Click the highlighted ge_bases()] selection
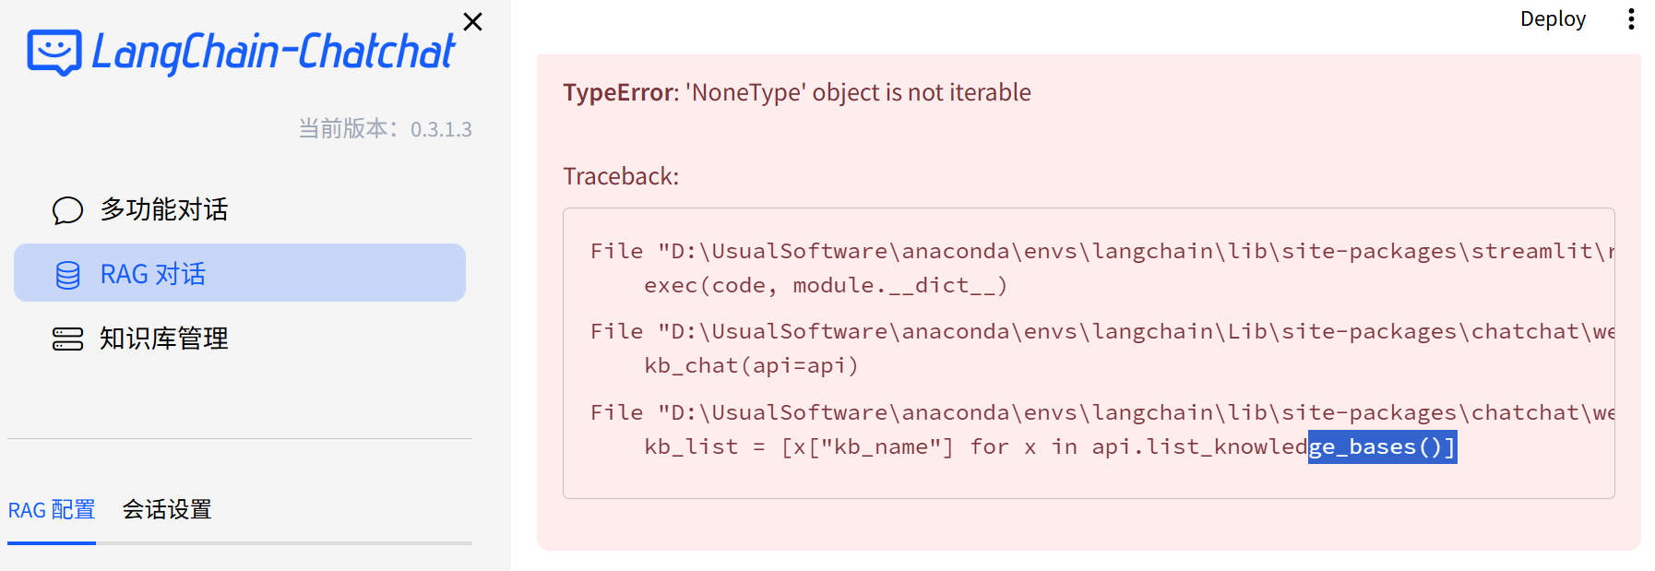Viewport: 1655px width, 571px height. pyautogui.click(x=1382, y=447)
